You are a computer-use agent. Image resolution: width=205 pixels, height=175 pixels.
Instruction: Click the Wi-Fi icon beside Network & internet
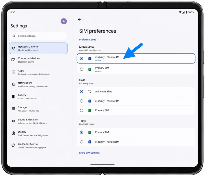click(13, 48)
